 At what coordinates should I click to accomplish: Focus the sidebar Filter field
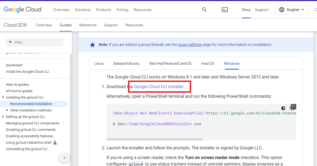(x=35, y=42)
